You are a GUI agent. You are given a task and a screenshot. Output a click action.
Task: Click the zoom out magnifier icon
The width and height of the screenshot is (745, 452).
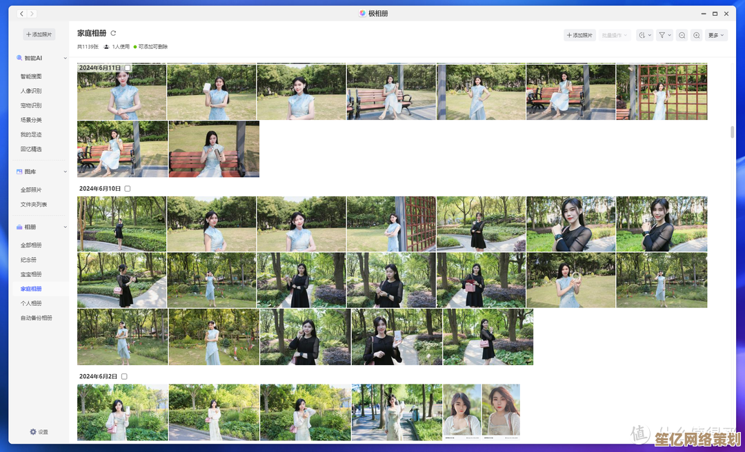click(x=682, y=35)
